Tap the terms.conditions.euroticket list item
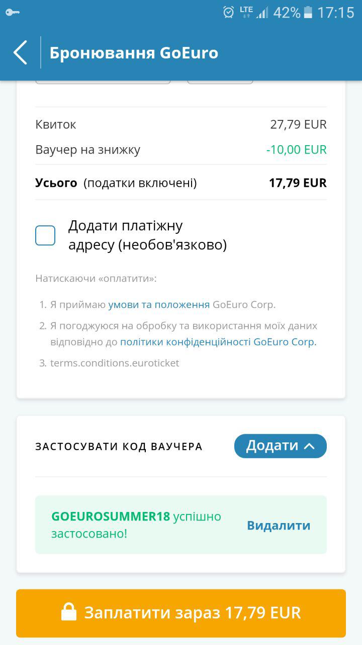Image resolution: width=362 pixels, height=645 pixels. click(x=115, y=363)
